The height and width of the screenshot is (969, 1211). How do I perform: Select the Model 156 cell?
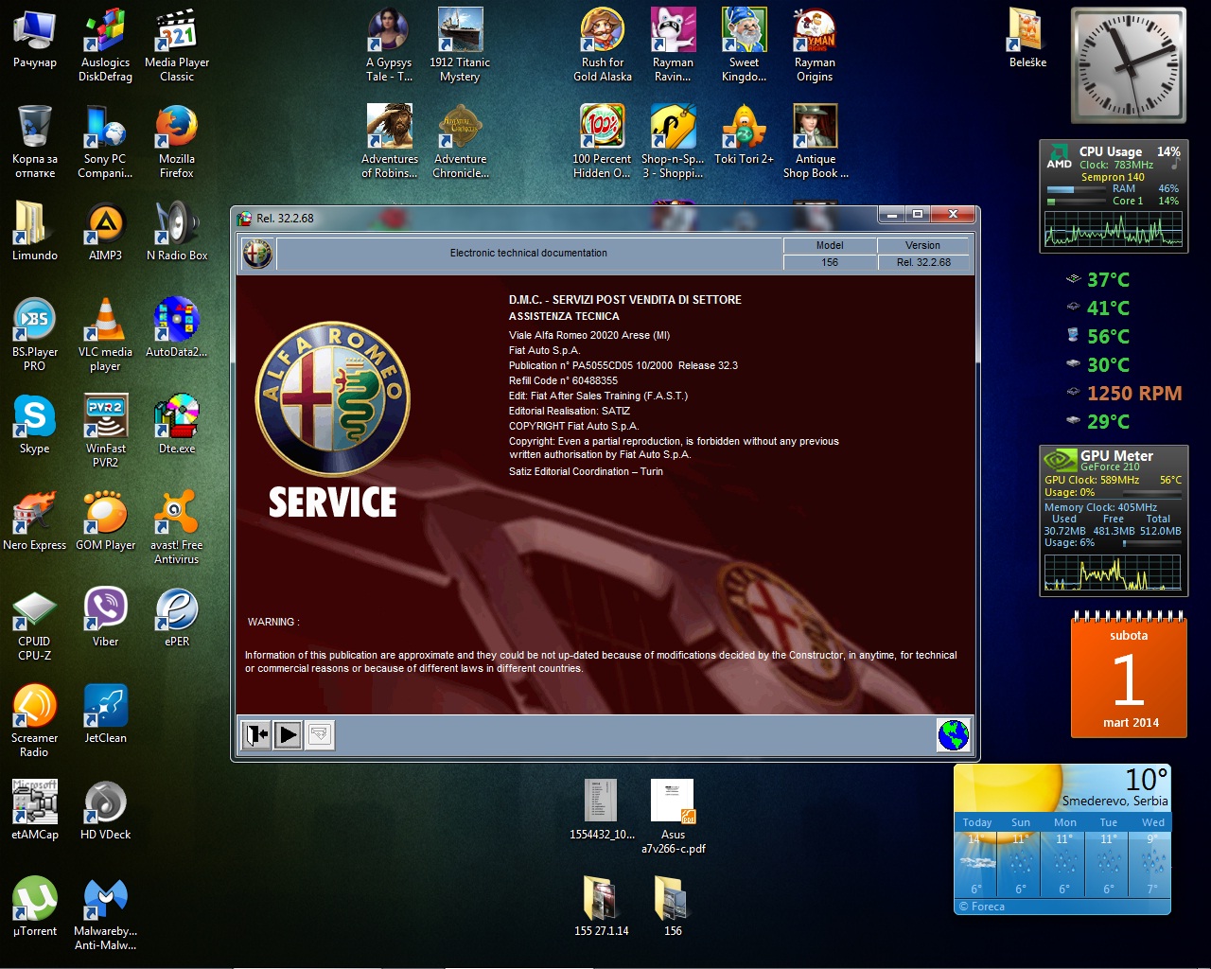[830, 262]
